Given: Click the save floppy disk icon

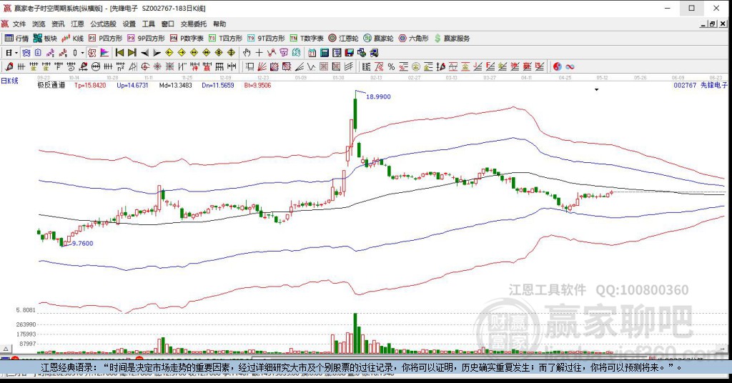Looking at the screenshot, I should pyautogui.click(x=349, y=53).
